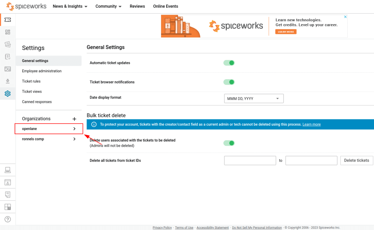Open the tickets stack icon in sidebar
This screenshot has height=230, width=374.
tap(8, 44)
